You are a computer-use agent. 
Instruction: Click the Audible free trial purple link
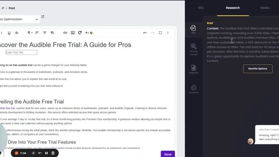7,108
